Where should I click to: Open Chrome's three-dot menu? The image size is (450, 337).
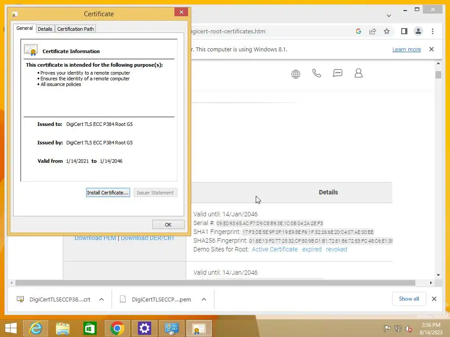click(432, 31)
